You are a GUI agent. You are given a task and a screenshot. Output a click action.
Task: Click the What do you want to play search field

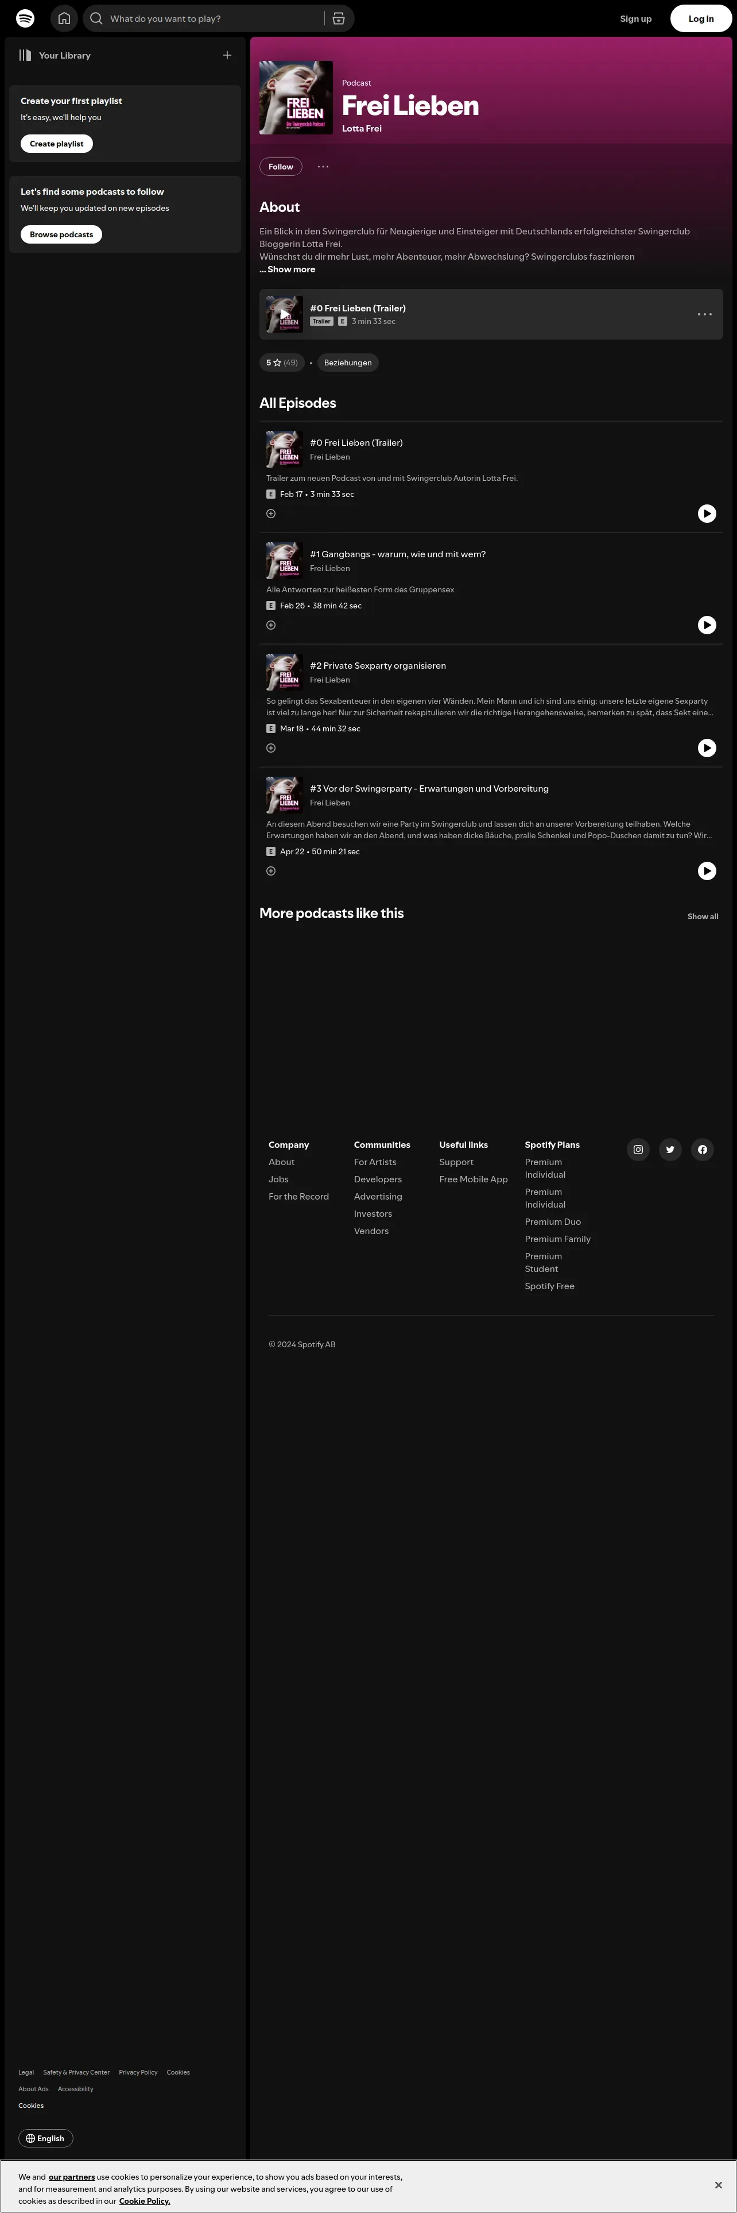coord(215,18)
